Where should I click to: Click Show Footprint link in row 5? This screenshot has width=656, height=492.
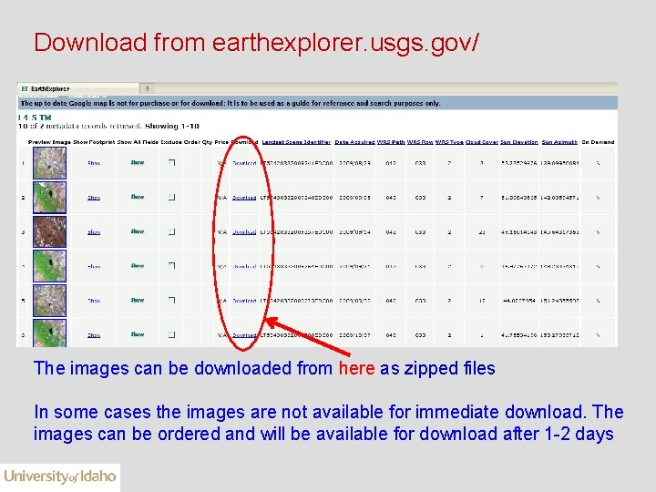tap(94, 301)
